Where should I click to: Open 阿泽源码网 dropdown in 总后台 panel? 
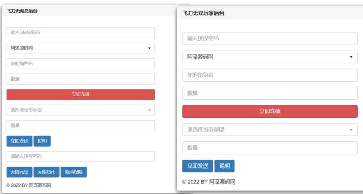tap(80, 48)
